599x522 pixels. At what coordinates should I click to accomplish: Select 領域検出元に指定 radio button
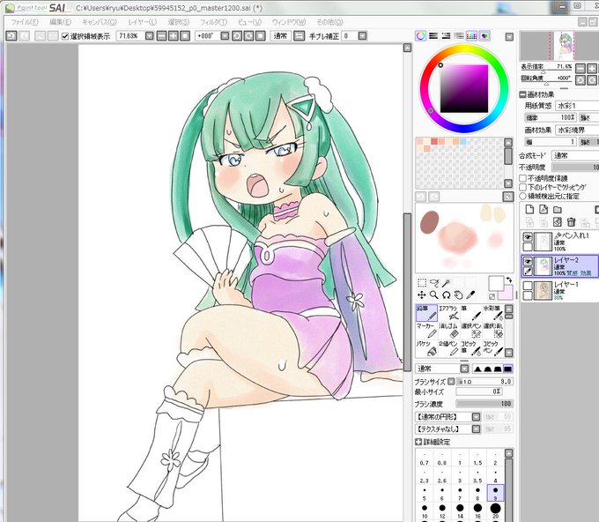(523, 196)
